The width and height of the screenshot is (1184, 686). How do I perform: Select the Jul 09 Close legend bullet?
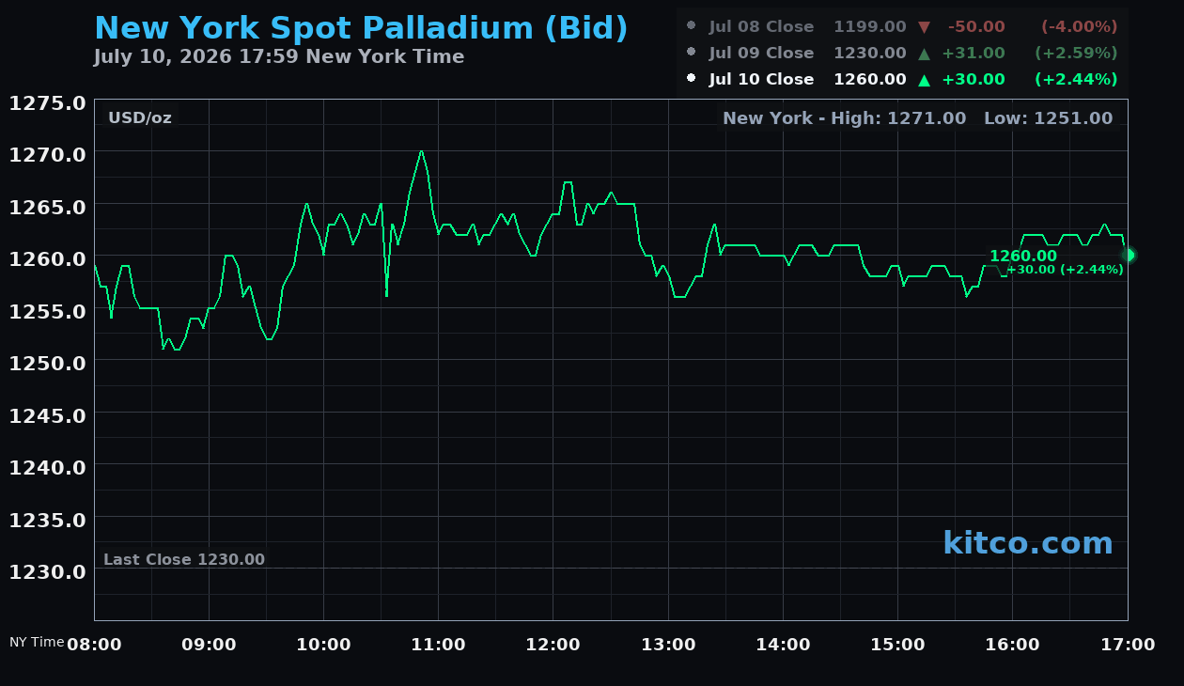[692, 52]
